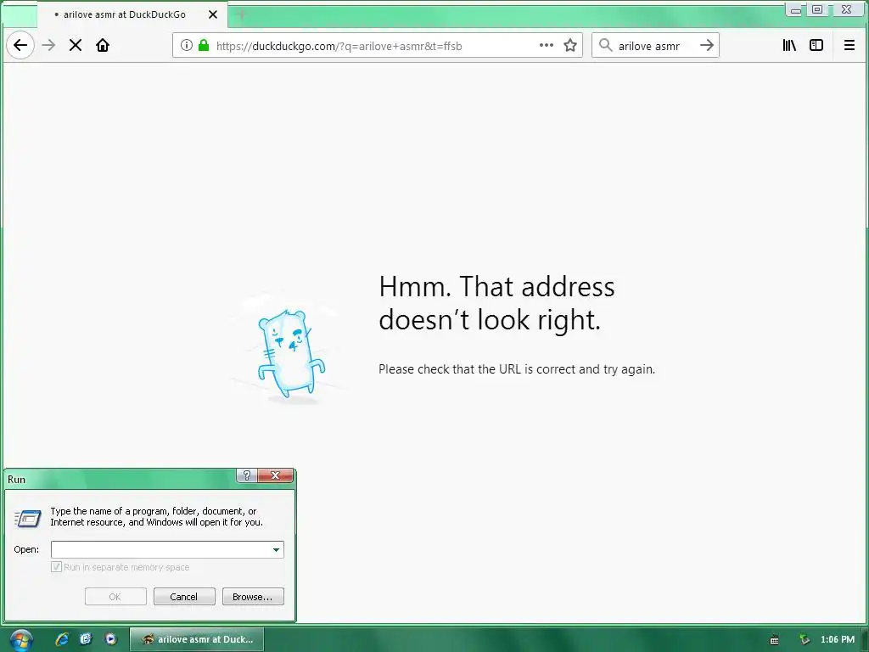
Task: Toggle the sidebar view
Action: pos(816,46)
